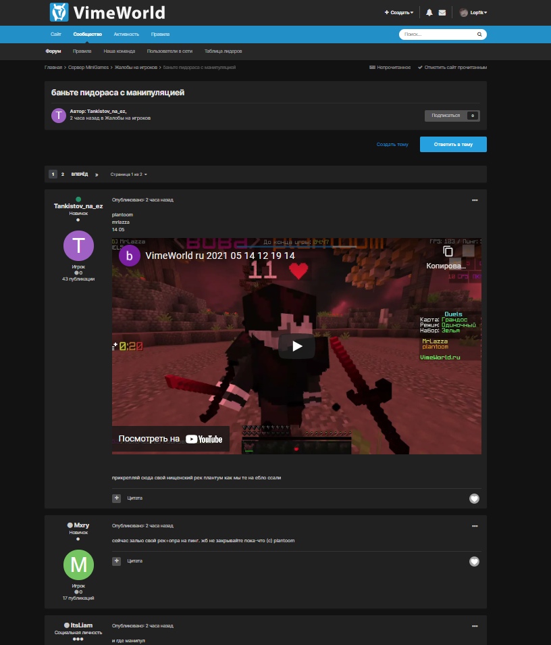This screenshot has width=551, height=645.
Task: Open the Активность navigation tab
Action: (x=126, y=34)
